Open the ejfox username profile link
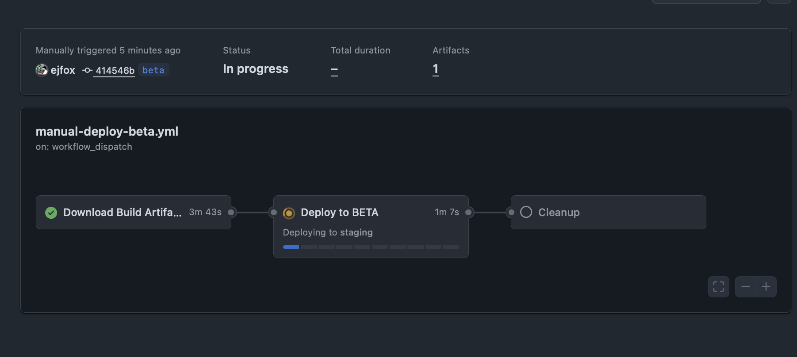Viewport: 797px width, 357px height. click(x=63, y=70)
